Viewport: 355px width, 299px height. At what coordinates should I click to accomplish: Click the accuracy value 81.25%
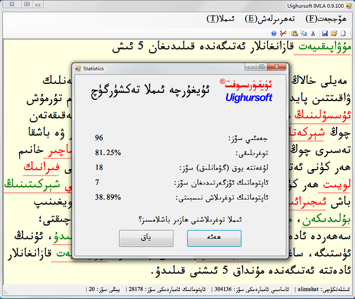tap(108, 152)
